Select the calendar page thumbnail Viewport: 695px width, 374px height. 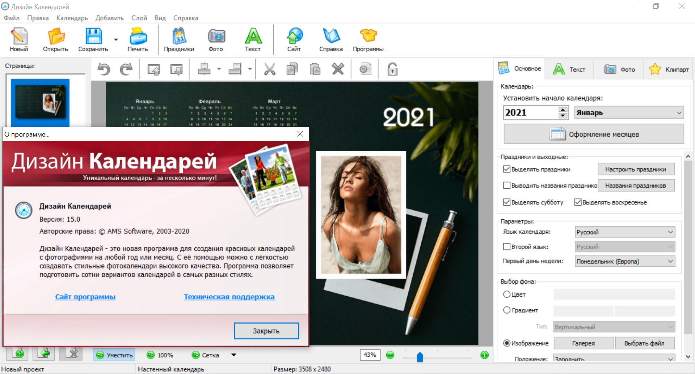pyautogui.click(x=40, y=102)
